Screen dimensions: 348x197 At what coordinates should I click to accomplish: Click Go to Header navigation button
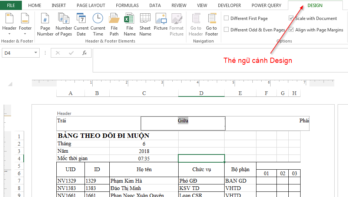(x=196, y=24)
